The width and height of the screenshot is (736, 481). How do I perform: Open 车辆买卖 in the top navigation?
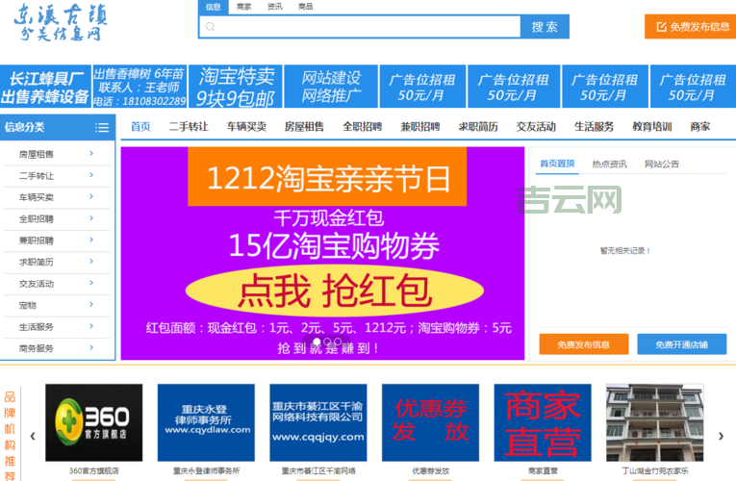click(246, 127)
